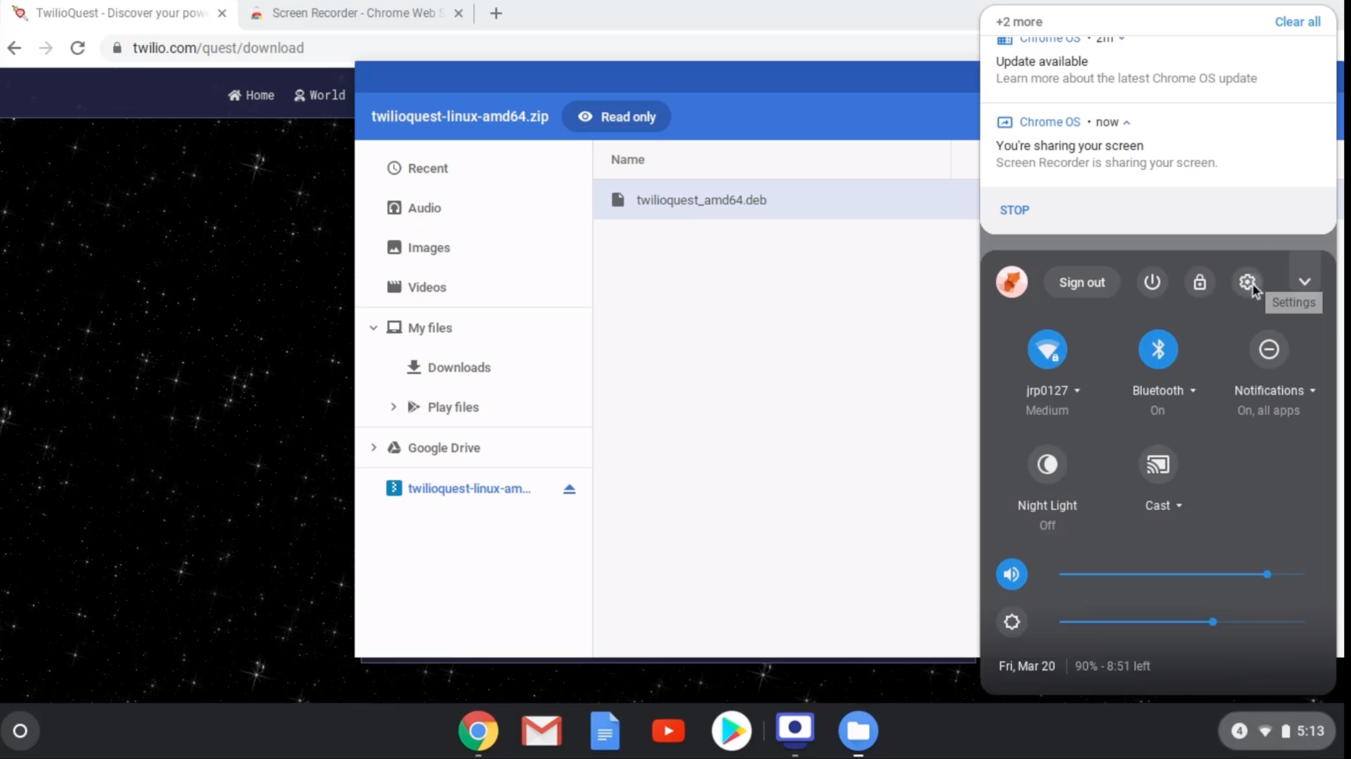The image size is (1351, 759).
Task: Click the power button icon
Action: point(1152,282)
